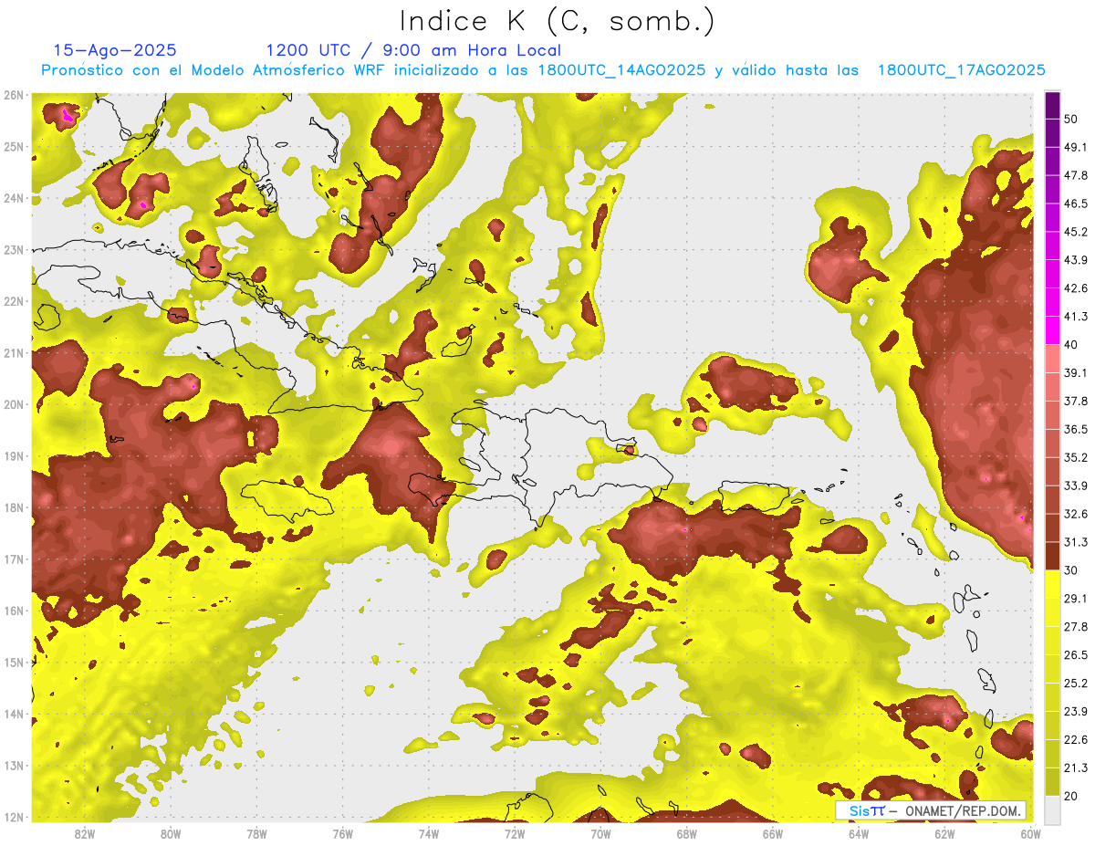Click the color scale value 21.3
The image size is (1095, 846).
click(x=1075, y=768)
